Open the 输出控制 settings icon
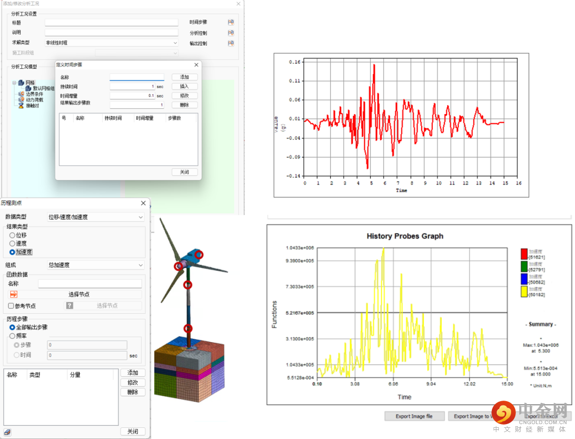 pos(231,43)
